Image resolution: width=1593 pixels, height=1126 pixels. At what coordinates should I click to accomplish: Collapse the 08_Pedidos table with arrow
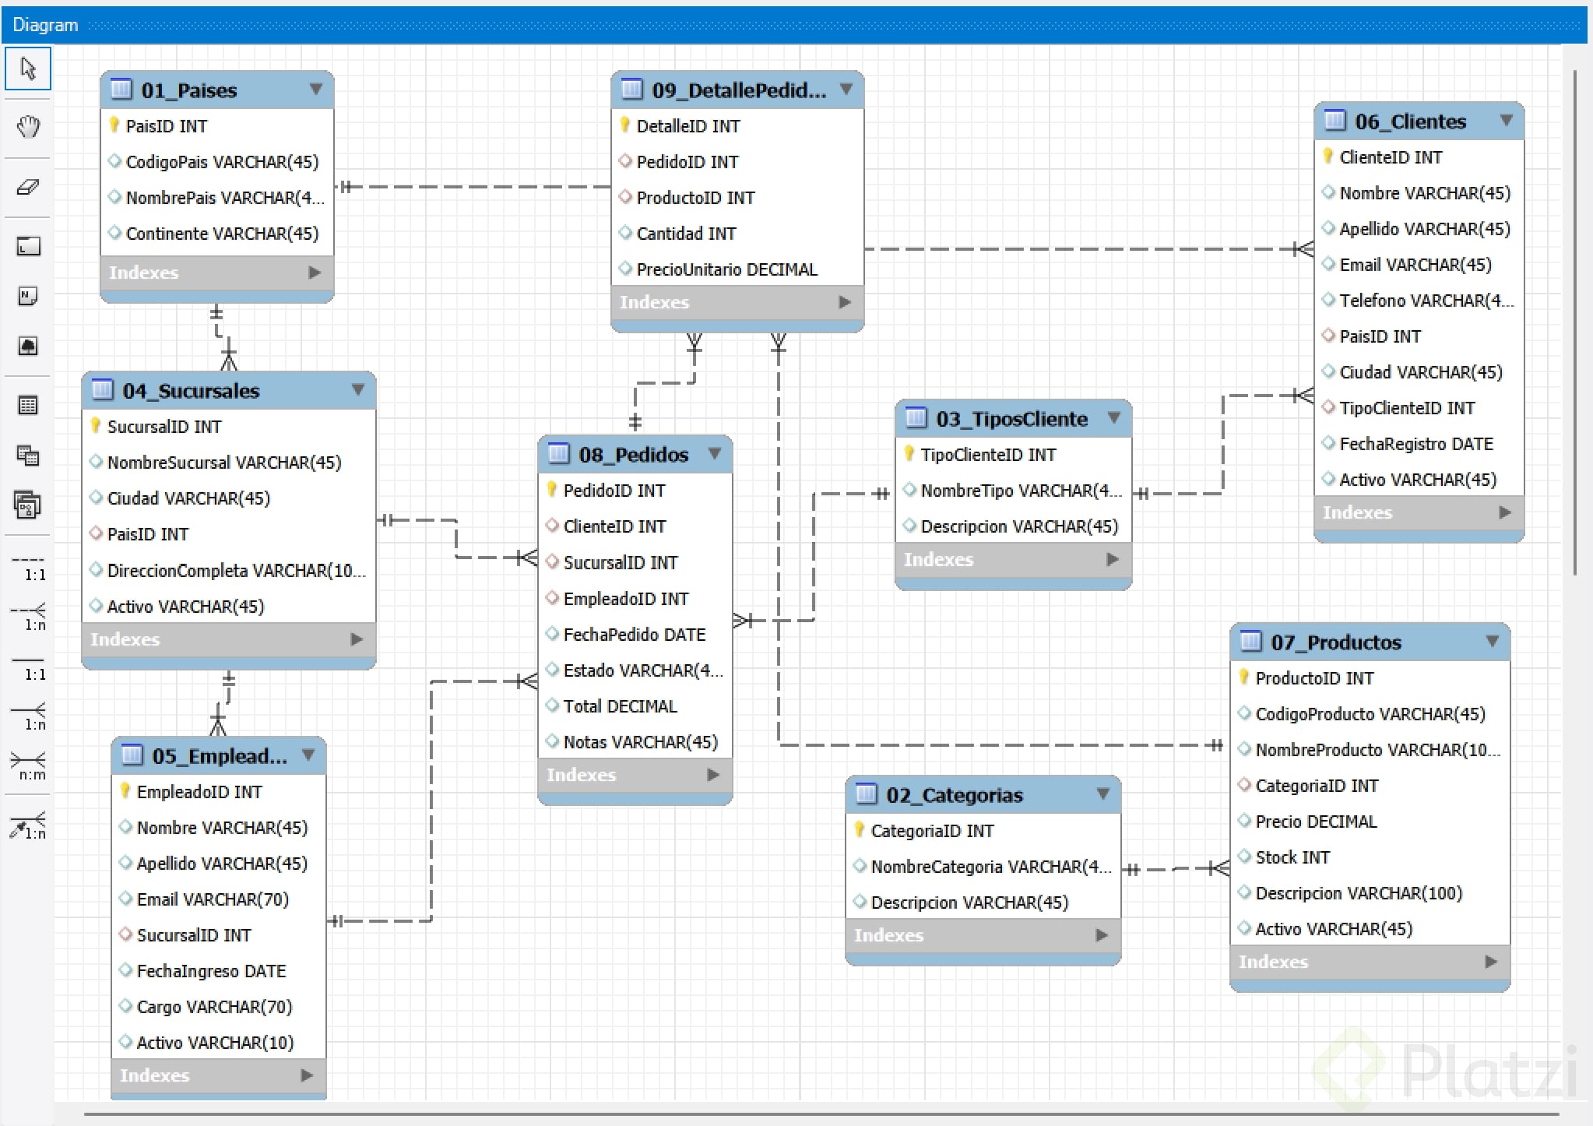click(715, 453)
